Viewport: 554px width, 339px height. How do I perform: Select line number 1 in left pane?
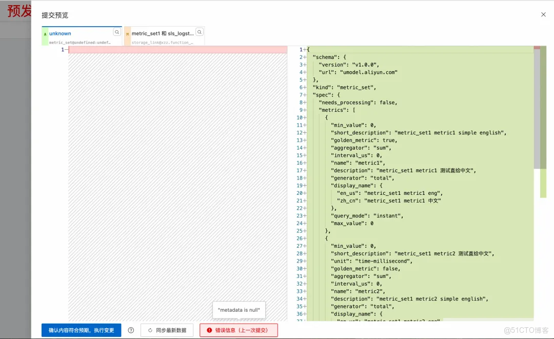pyautogui.click(x=63, y=49)
